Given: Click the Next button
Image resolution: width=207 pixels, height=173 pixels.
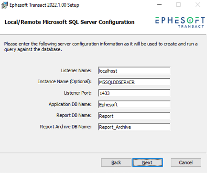Looking at the screenshot, I should [x=148, y=162].
